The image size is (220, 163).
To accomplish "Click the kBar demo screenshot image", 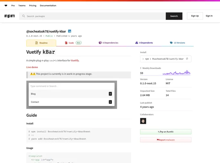I will tap(72, 95).
